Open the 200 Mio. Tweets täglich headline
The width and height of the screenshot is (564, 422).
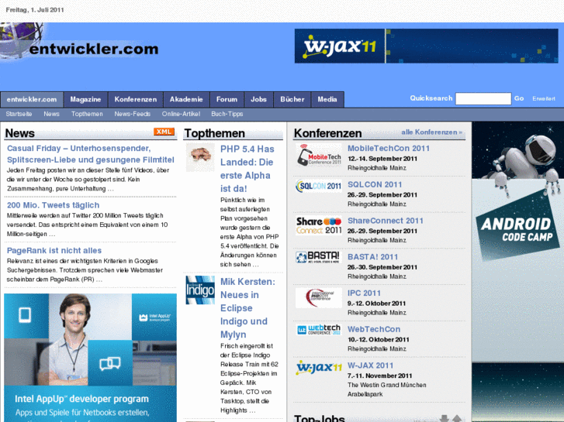click(x=53, y=205)
